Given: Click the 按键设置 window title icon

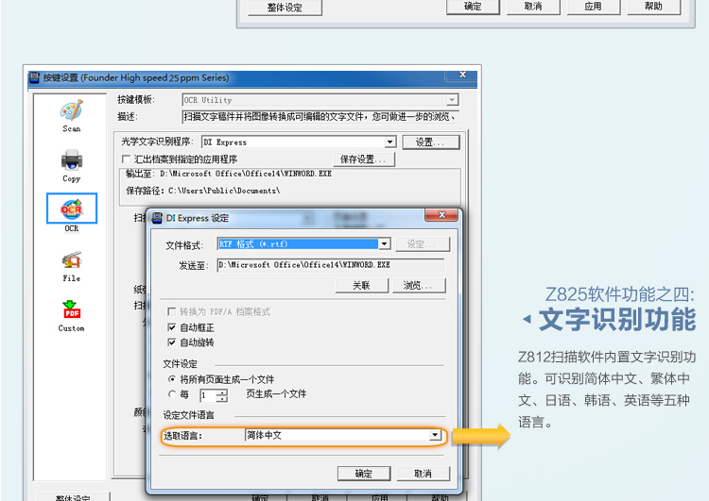Looking at the screenshot, I should tap(34, 77).
